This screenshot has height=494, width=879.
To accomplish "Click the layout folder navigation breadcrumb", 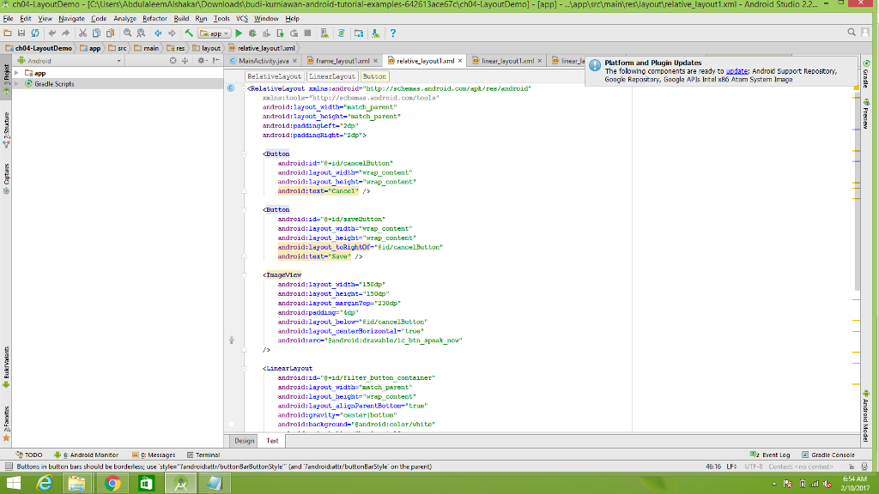I will [x=206, y=48].
